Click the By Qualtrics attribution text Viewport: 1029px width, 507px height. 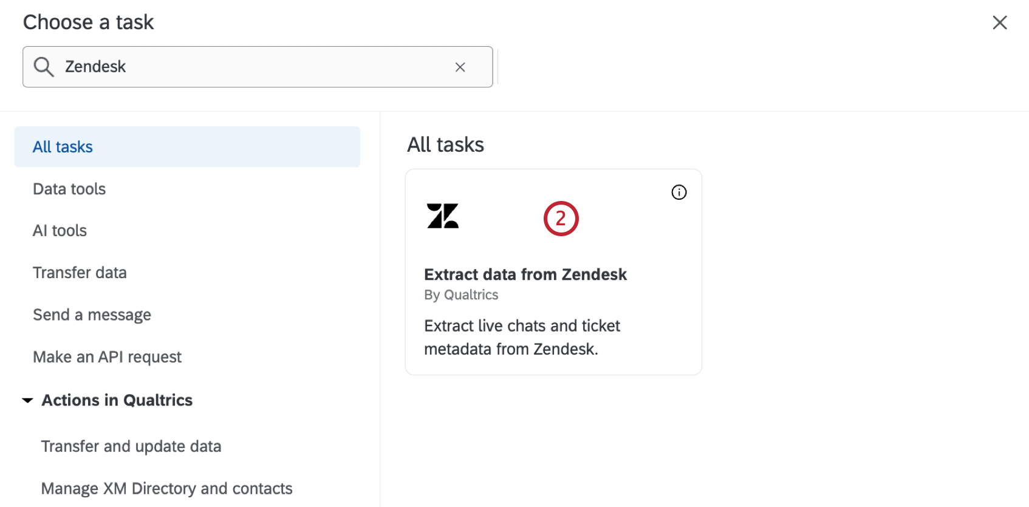pyautogui.click(x=461, y=294)
